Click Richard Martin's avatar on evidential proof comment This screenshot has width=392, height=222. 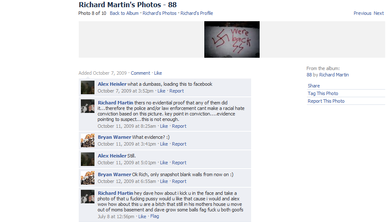point(88,106)
